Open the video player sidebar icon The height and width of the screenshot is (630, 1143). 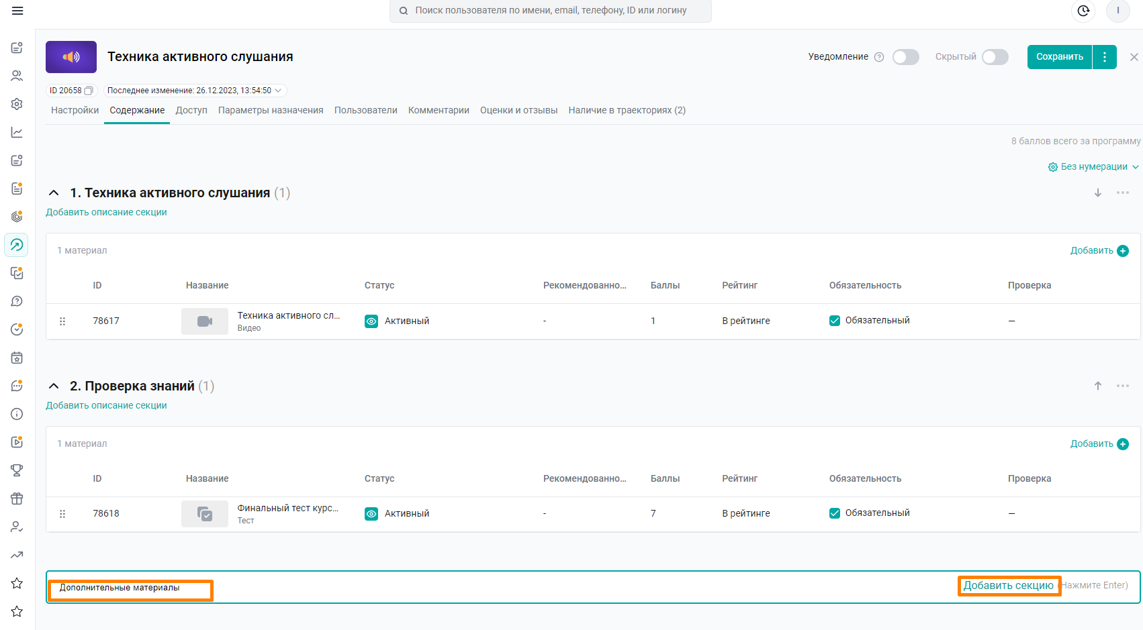(x=17, y=442)
